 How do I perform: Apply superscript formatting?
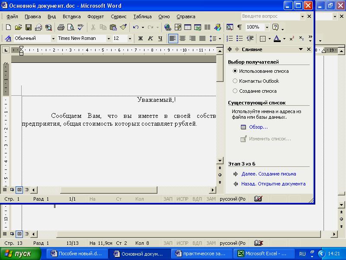pyautogui.click(x=292, y=39)
